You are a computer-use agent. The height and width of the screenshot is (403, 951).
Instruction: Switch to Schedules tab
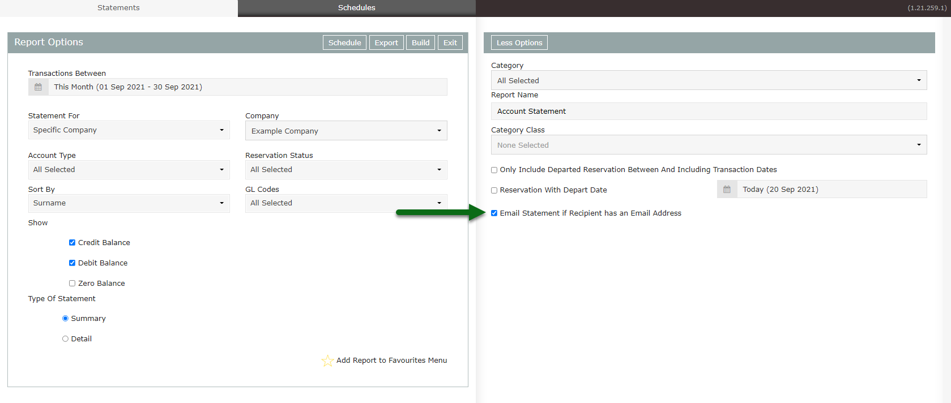point(357,8)
